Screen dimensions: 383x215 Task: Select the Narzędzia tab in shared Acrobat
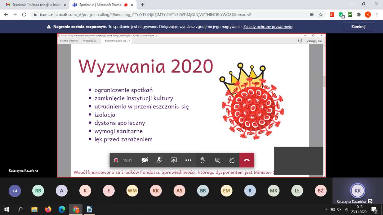tap(89, 41)
